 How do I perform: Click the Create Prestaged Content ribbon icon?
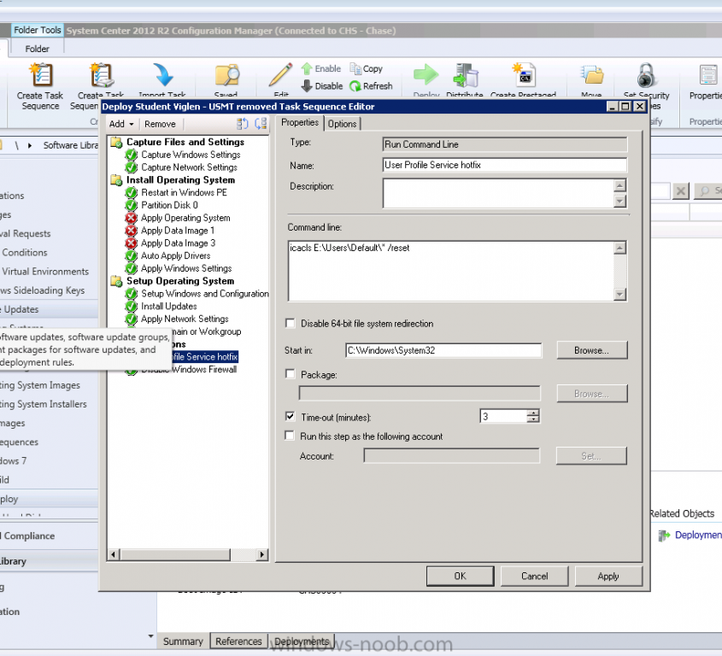pyautogui.click(x=523, y=76)
